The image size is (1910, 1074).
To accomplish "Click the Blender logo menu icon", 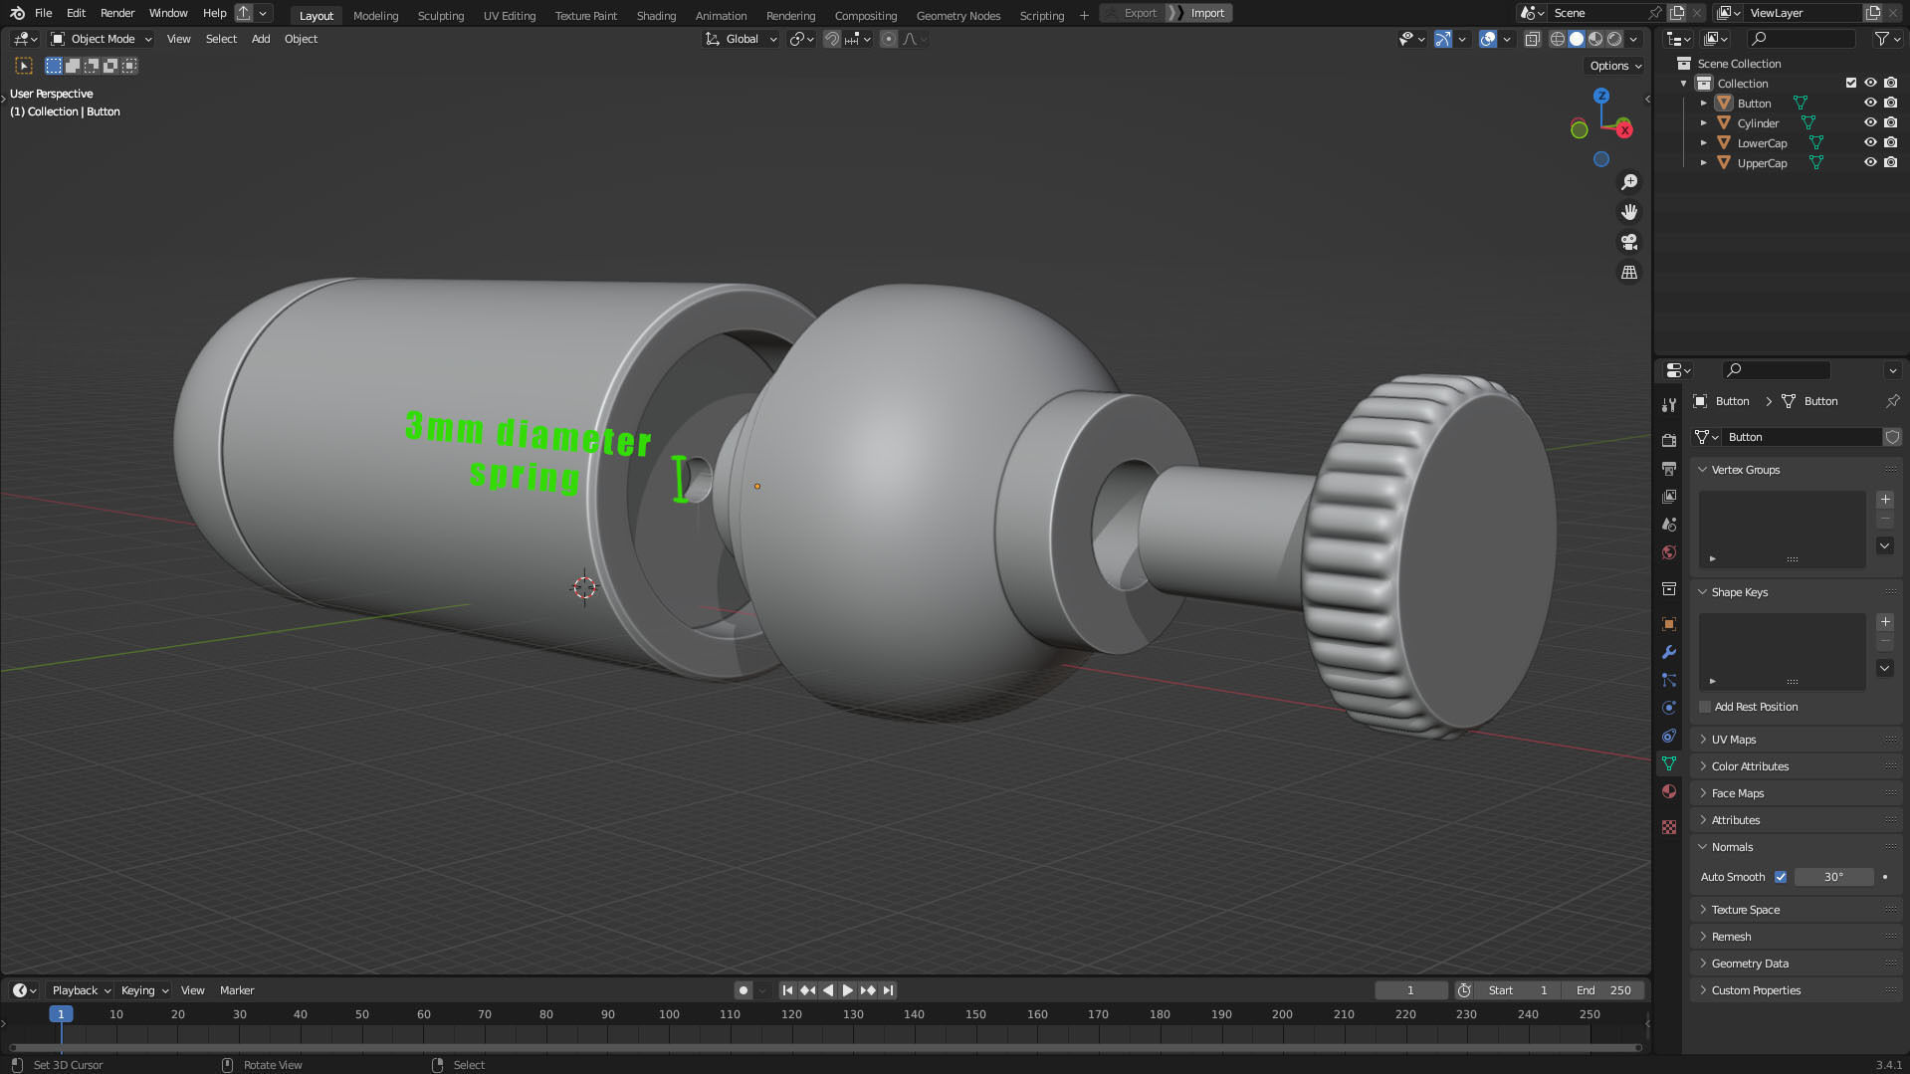I will (x=17, y=13).
